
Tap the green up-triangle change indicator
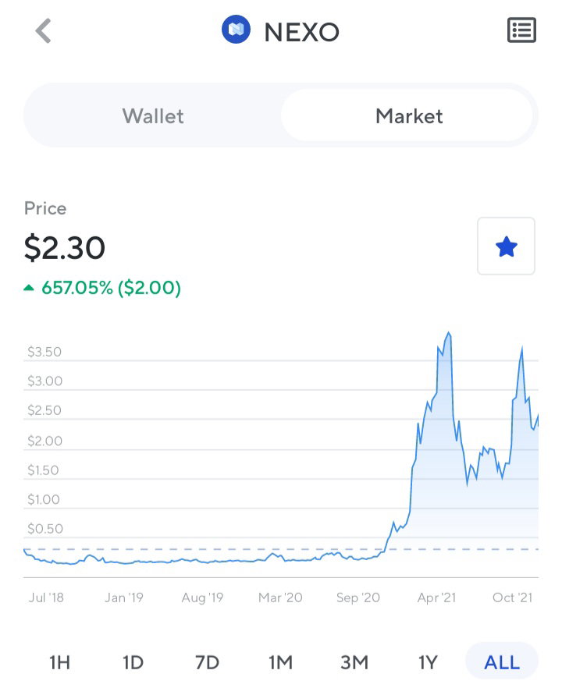coord(29,288)
